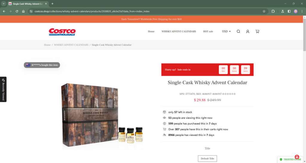Bookmark this page with the star icon
306x163 pixels.
tap(264, 11)
